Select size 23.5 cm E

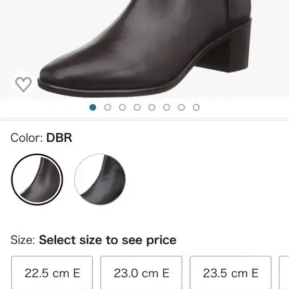[x=230, y=272]
